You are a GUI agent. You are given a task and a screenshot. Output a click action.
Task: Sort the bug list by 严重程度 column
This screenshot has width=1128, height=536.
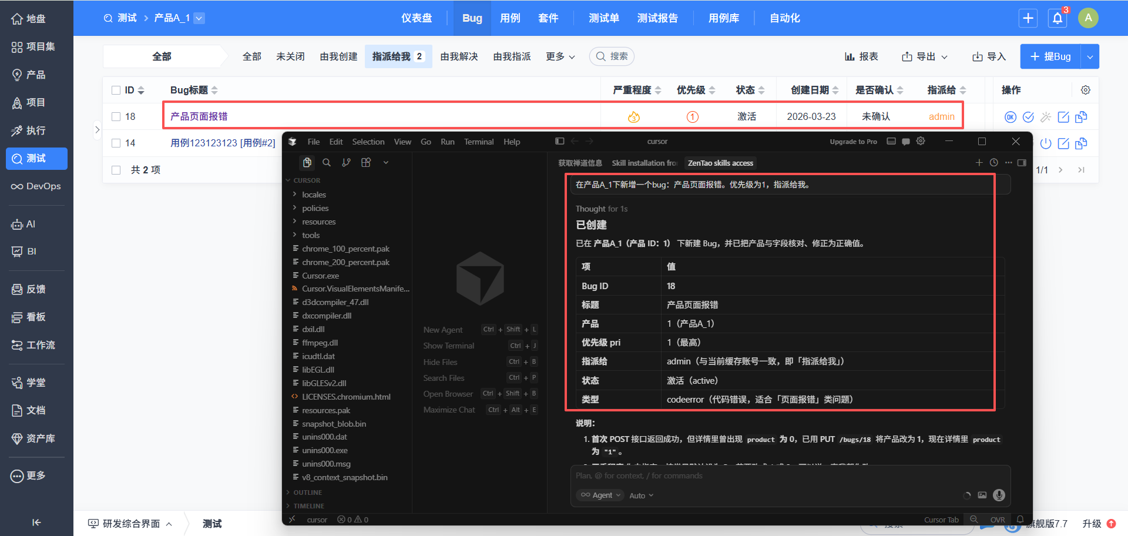point(637,90)
